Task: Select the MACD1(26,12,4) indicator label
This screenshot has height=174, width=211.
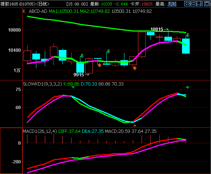Action: [x=40, y=131]
